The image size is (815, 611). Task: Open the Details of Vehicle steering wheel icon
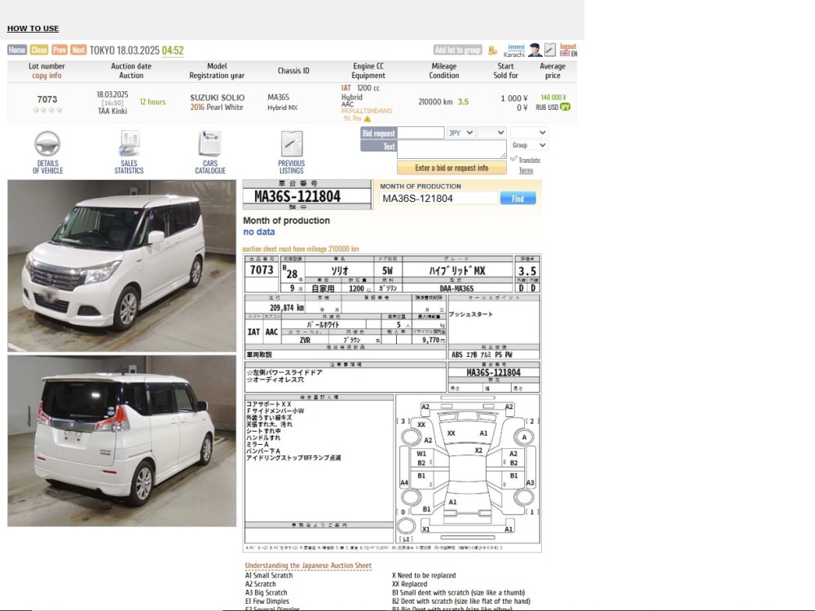point(47,144)
